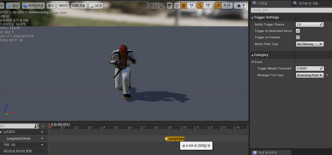
Task: Open Montage Tick Type dropdown
Action: pos(310,75)
